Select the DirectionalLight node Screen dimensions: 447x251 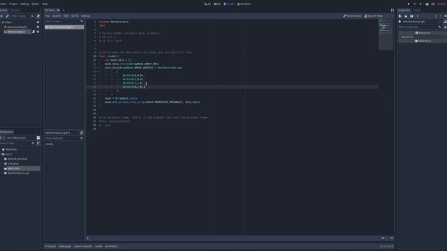tap(17, 27)
